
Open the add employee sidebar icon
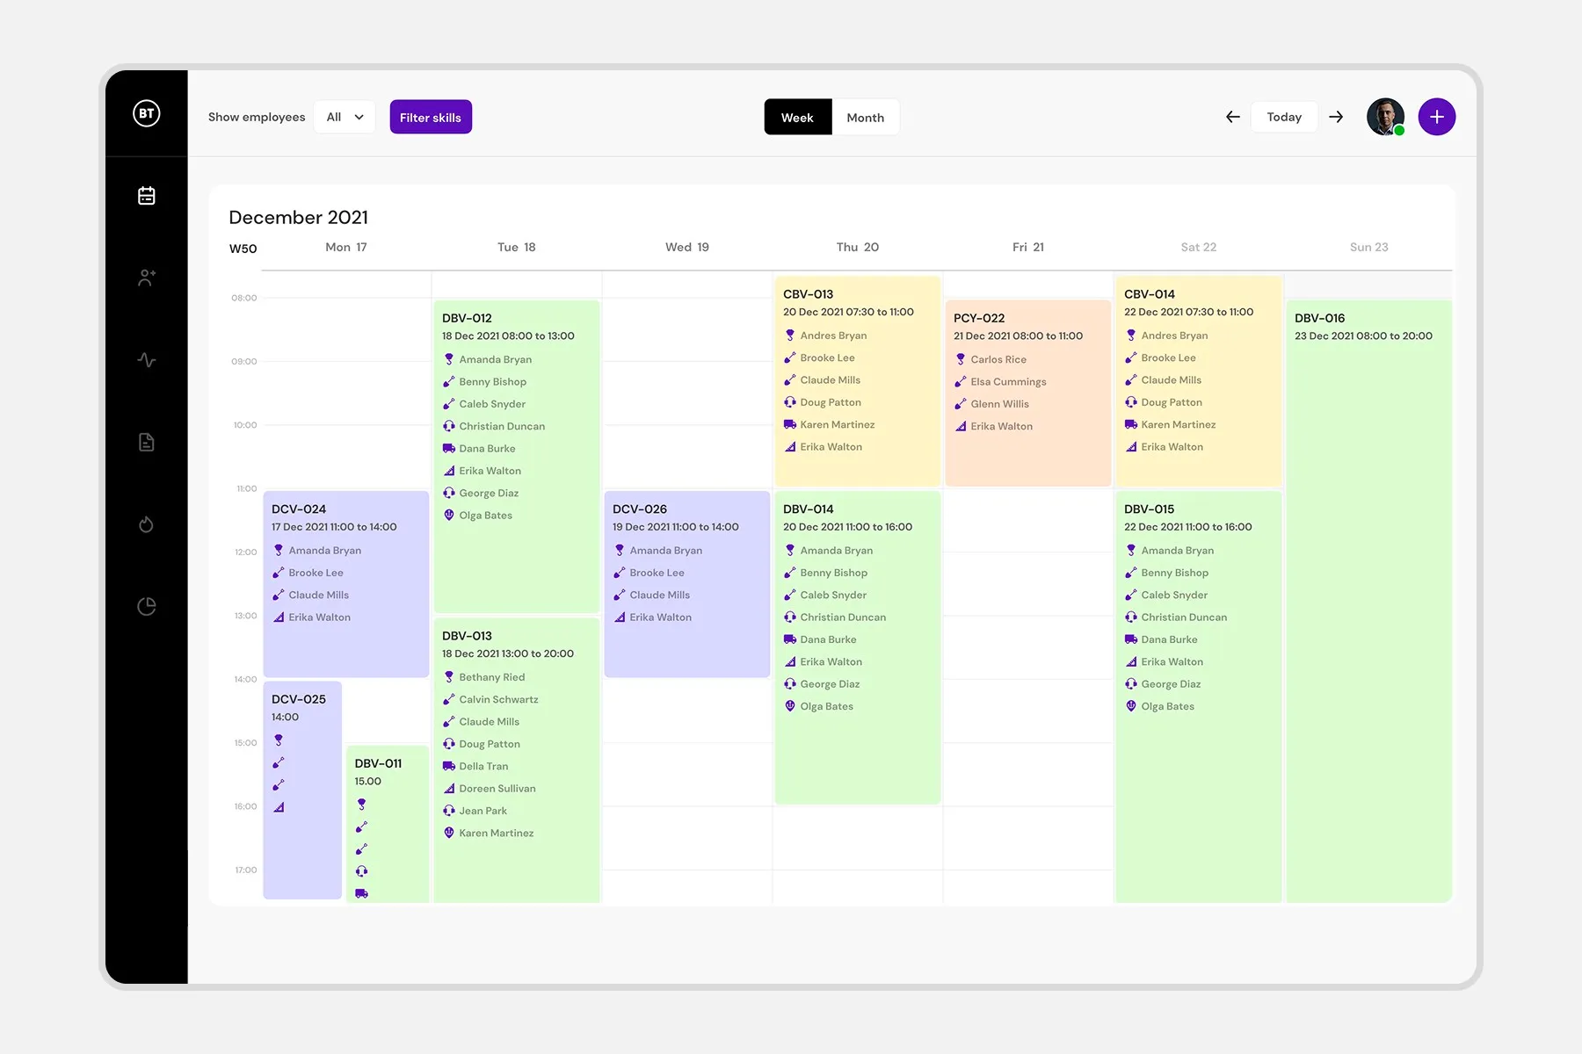[x=147, y=278]
